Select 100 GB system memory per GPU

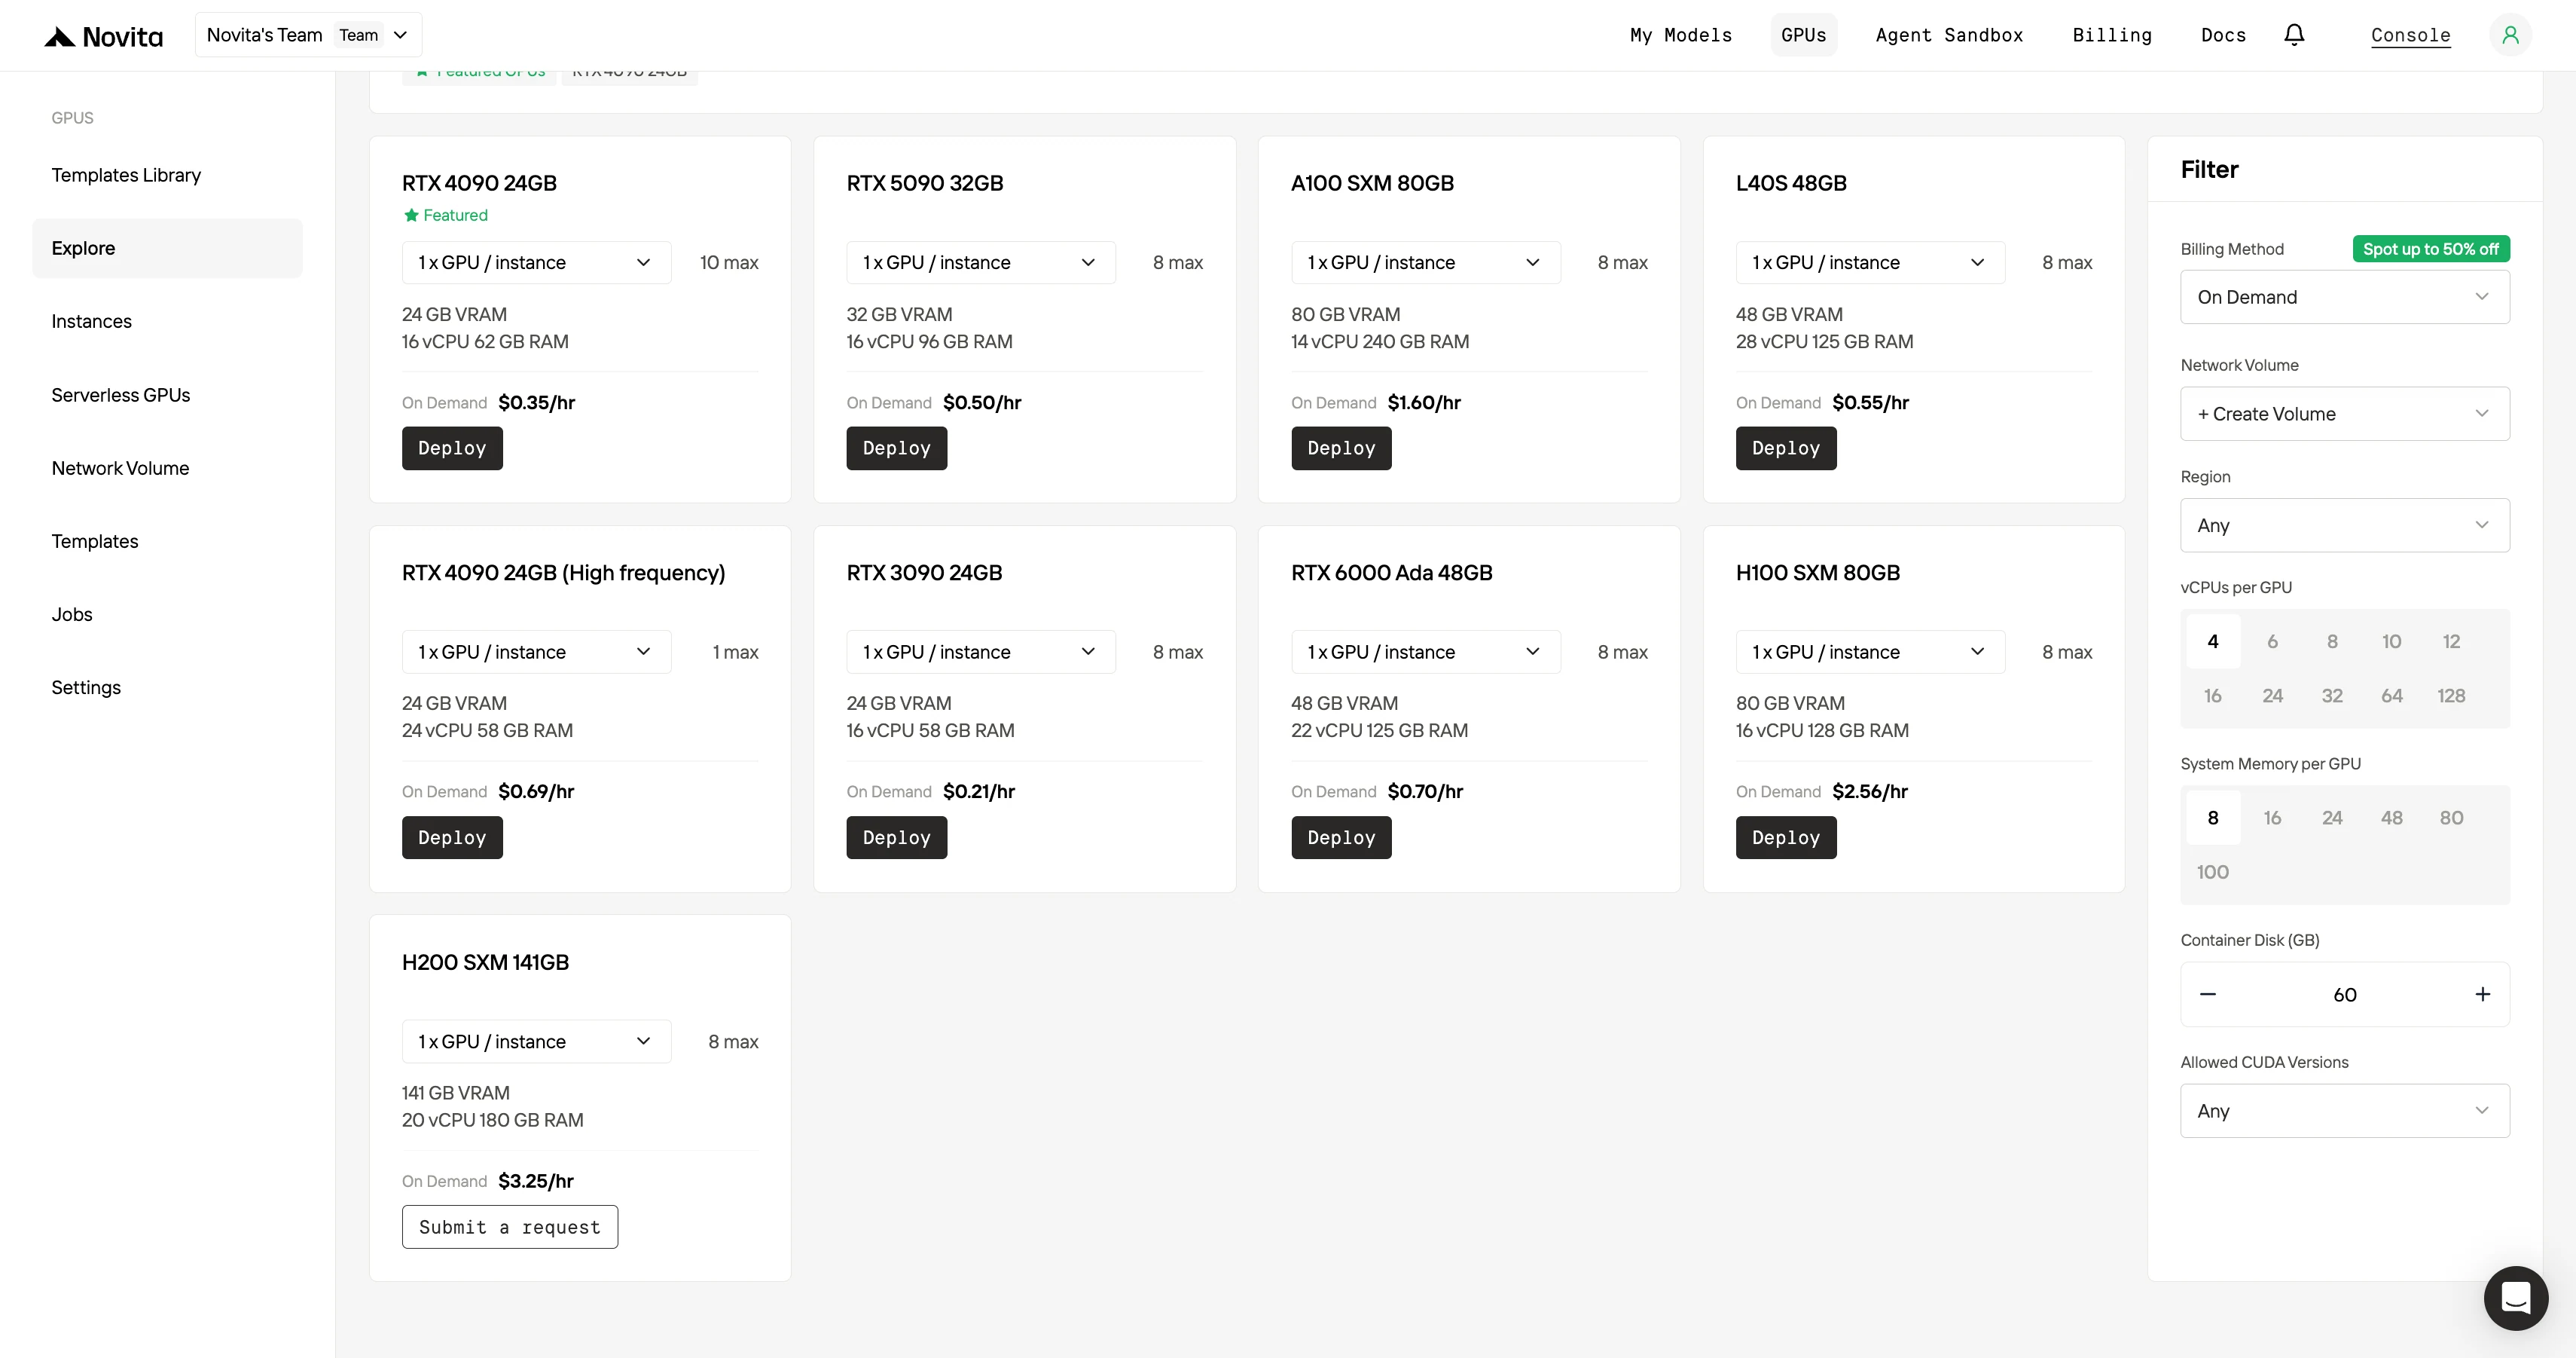click(x=2213, y=872)
